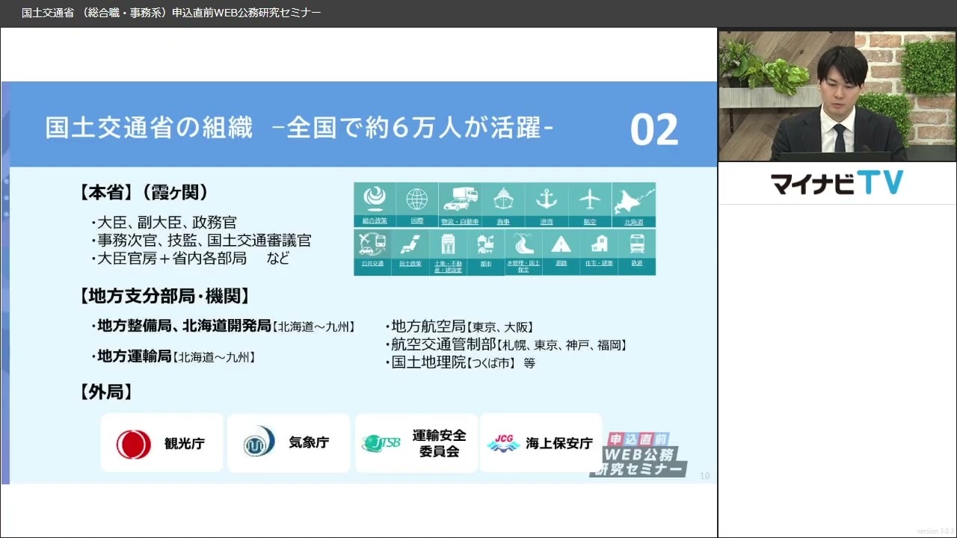Click the version 3.0.3 text
The width and height of the screenshot is (957, 538).
coord(935,531)
